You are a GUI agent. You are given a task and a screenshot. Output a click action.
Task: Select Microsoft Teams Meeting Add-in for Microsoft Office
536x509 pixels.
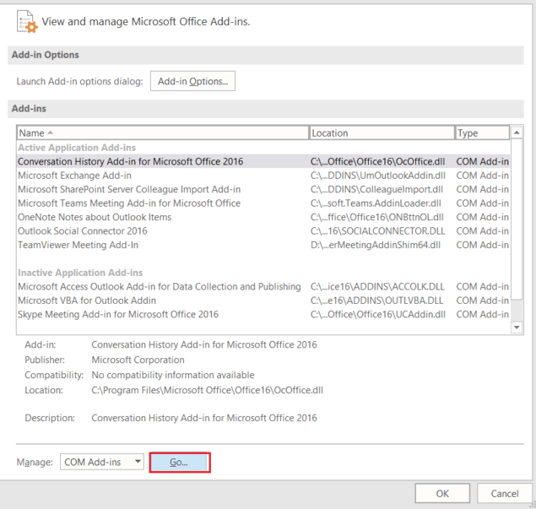(x=263, y=203)
